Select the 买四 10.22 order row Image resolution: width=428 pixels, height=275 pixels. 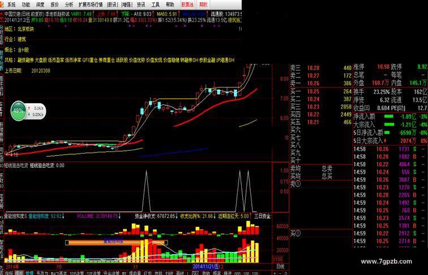click(x=321, y=115)
